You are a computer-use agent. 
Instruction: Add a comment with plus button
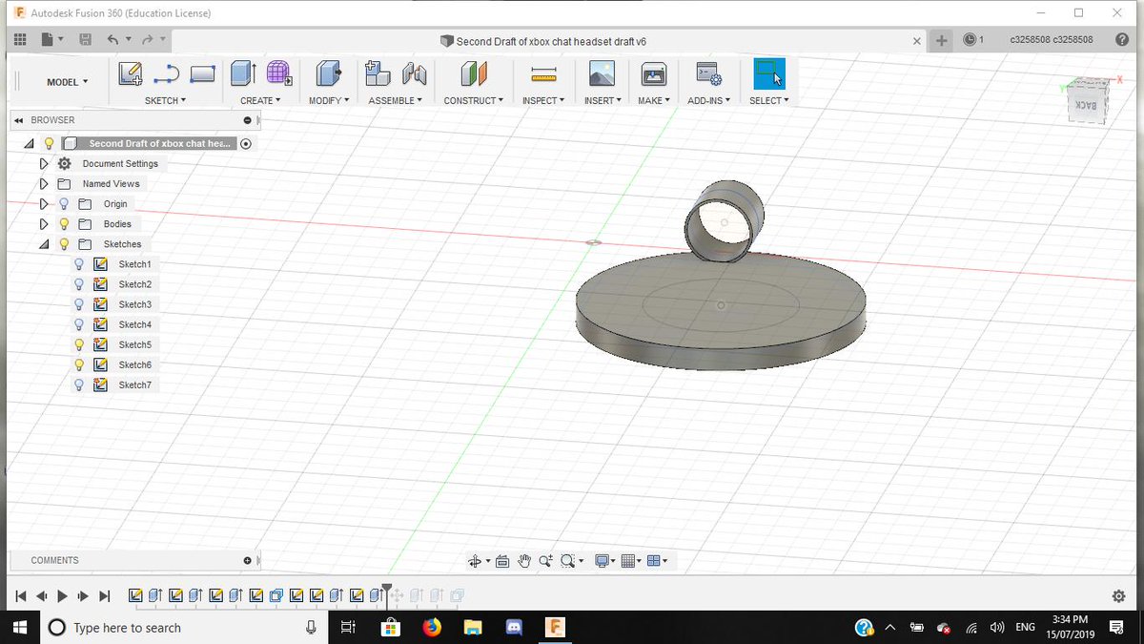tap(248, 560)
